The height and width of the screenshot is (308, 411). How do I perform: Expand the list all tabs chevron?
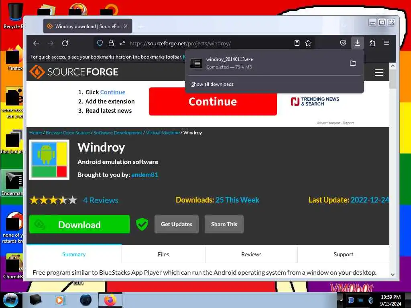[x=344, y=26]
